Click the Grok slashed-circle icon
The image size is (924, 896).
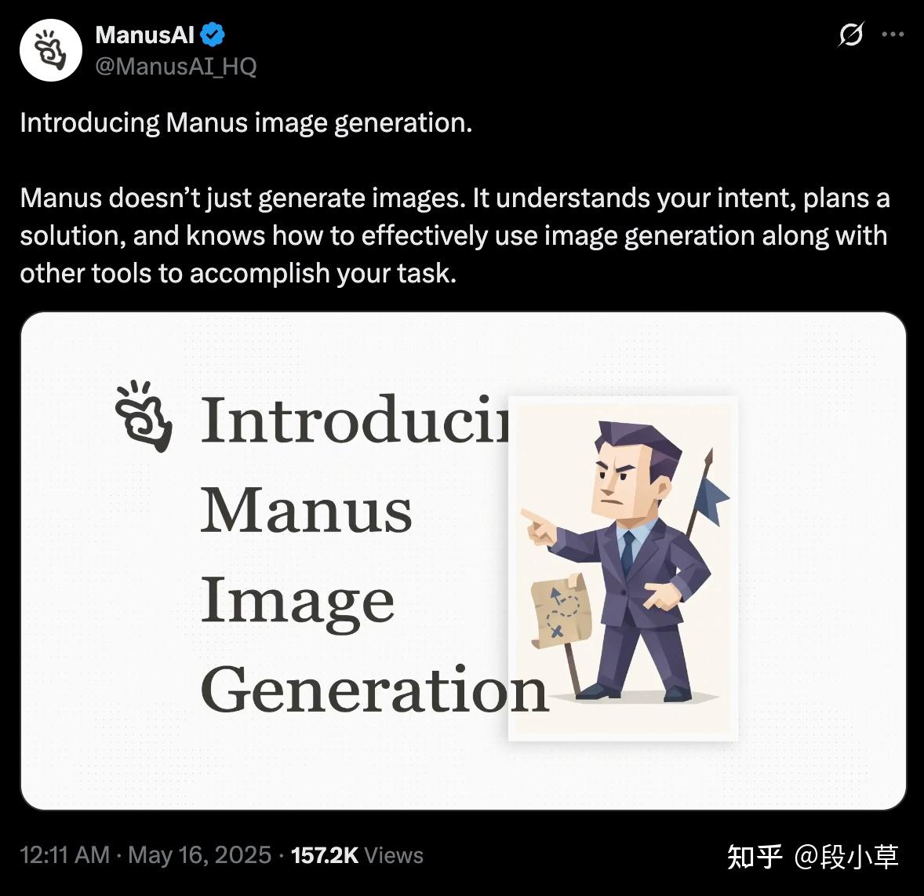point(851,35)
